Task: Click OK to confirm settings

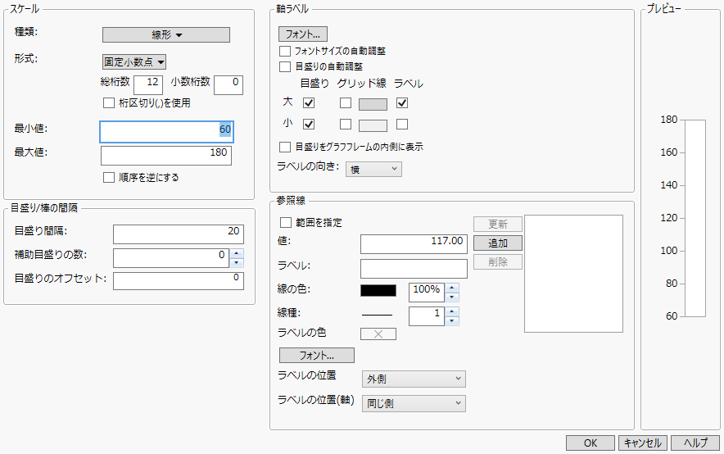Action: 591,443
